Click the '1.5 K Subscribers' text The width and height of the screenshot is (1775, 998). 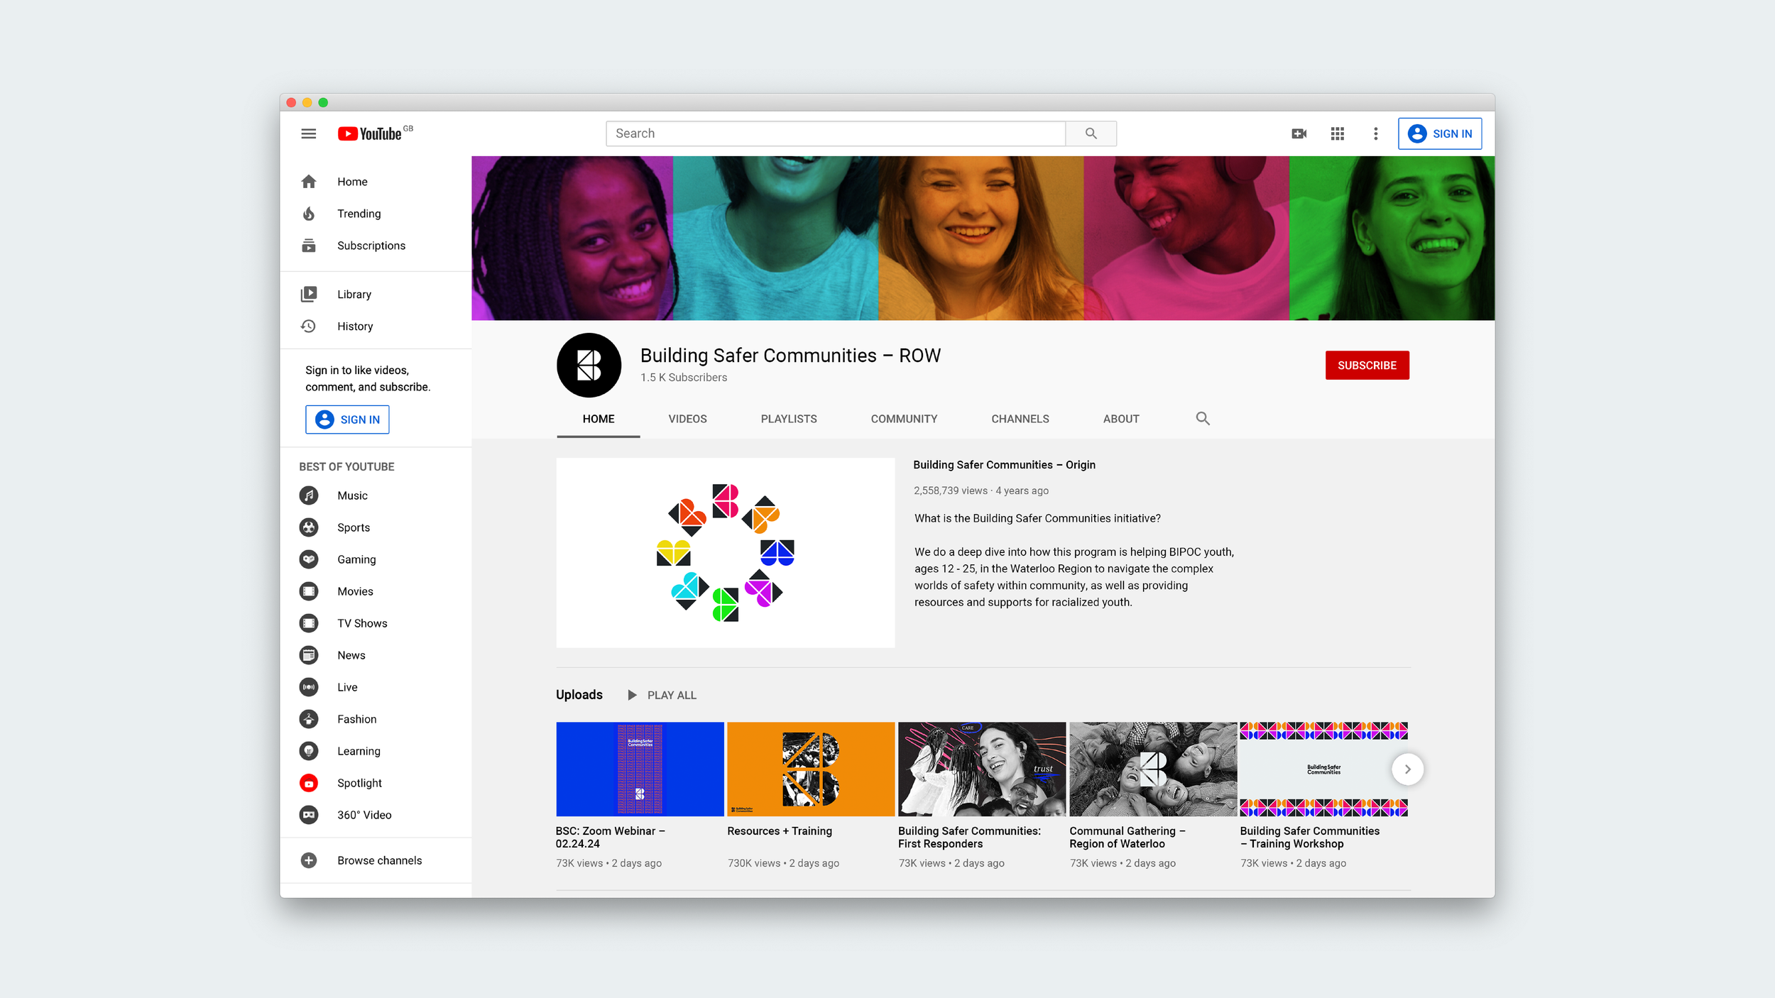[x=684, y=378]
